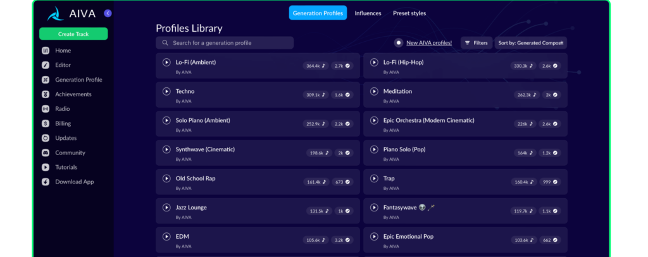This screenshot has height=257, width=648.
Task: Click the 131.5k badge on Jazz Lounge
Action: coord(320,211)
